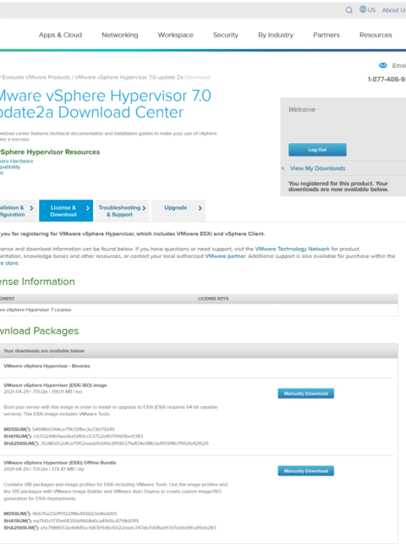Open the VMware store link
This screenshot has width=406, height=550.
click(9, 263)
